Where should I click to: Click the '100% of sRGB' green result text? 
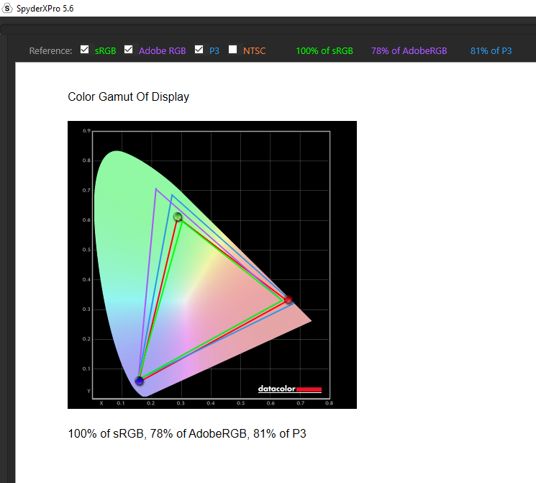pos(324,51)
